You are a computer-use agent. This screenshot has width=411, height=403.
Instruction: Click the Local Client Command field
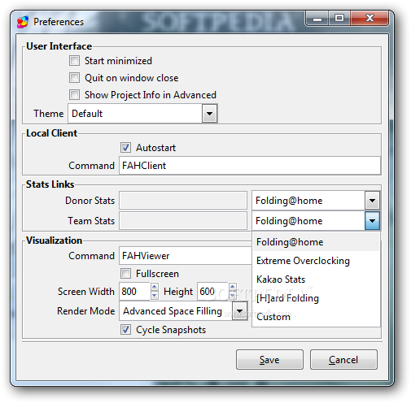pos(250,166)
